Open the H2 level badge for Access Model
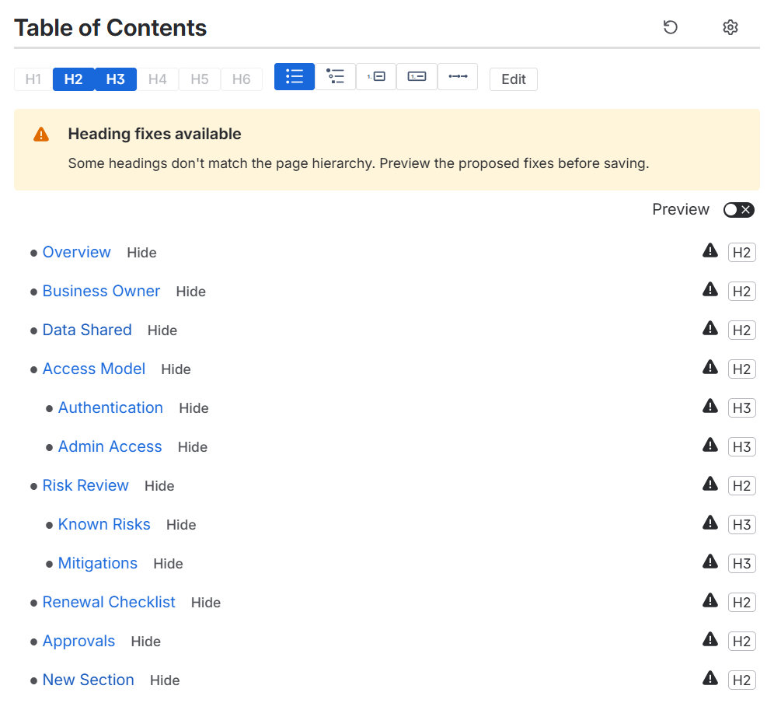This screenshot has height=710, width=774. pyautogui.click(x=741, y=369)
